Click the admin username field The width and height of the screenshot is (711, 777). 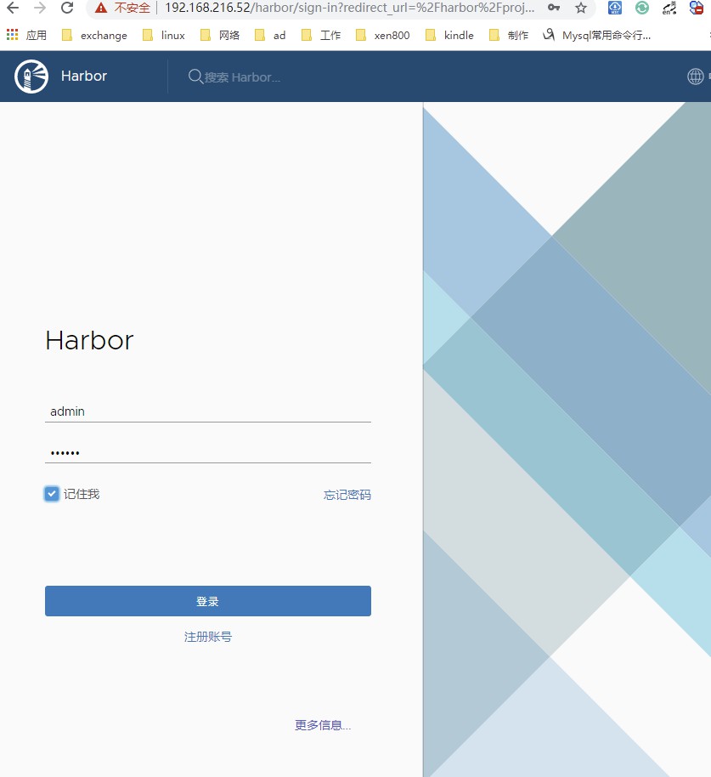pos(208,411)
